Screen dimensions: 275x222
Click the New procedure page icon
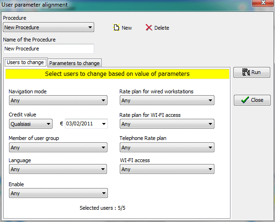click(x=116, y=28)
